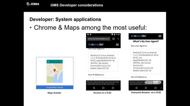Click back arrow in Maps Activity toolbar
190x106 pixels.
[48, 62]
